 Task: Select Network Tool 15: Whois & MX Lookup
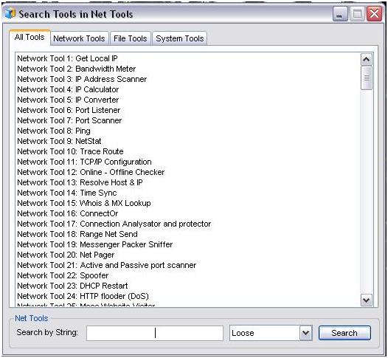84,203
